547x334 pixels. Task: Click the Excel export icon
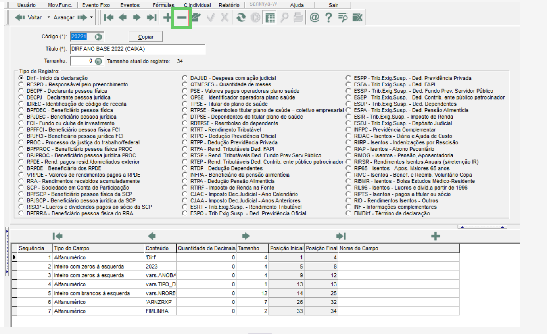(x=357, y=17)
